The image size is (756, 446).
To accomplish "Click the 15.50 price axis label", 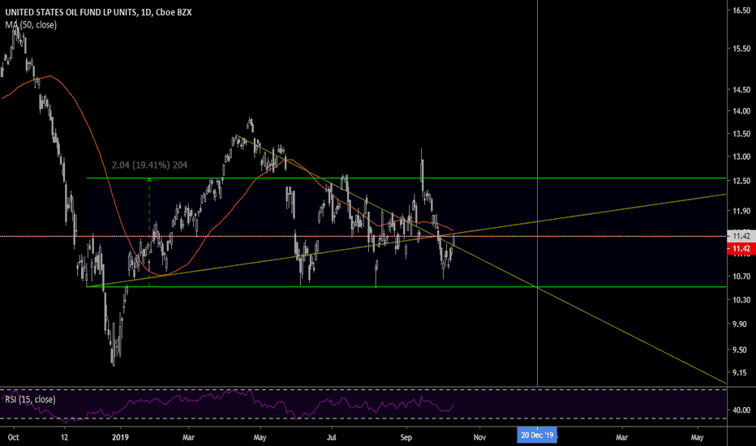I will coord(741,49).
